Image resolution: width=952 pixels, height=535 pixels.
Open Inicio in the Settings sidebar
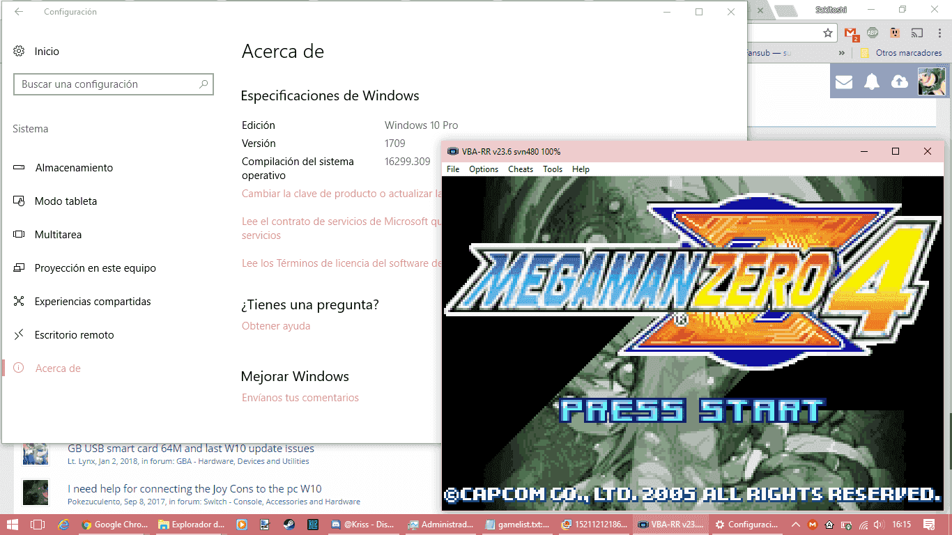(x=36, y=52)
